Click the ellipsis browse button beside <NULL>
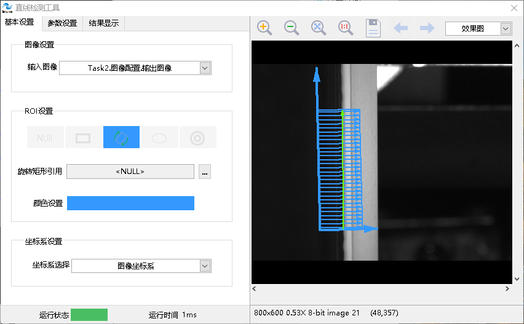The width and height of the screenshot is (524, 324). click(x=205, y=172)
